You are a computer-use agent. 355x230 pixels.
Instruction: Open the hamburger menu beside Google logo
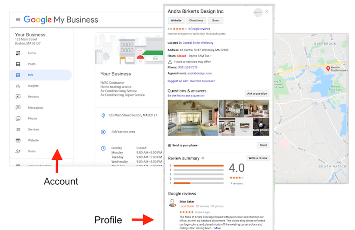tap(18, 20)
